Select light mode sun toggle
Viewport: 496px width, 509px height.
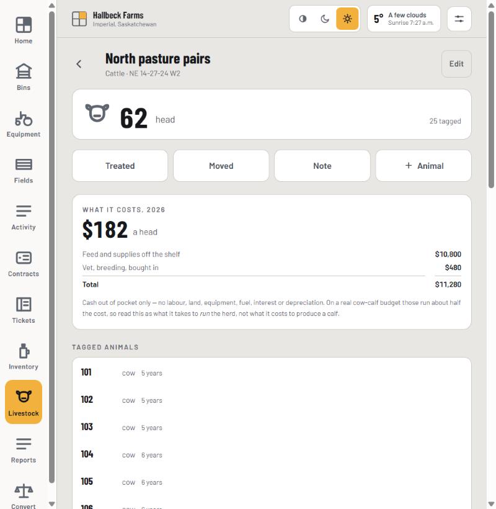[347, 19]
